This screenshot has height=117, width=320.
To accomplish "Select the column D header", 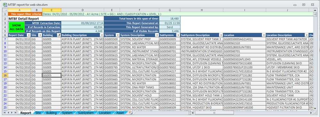I will pyautogui.click(x=82, y=10).
